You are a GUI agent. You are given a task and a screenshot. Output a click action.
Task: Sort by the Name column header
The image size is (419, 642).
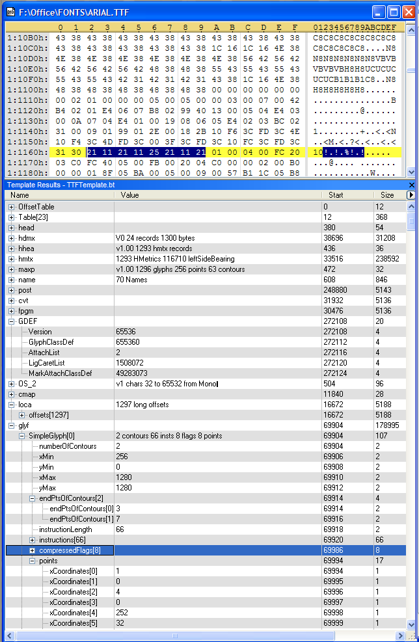click(x=61, y=195)
